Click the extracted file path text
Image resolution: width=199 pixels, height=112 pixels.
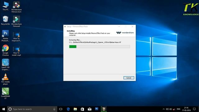tap(95, 42)
